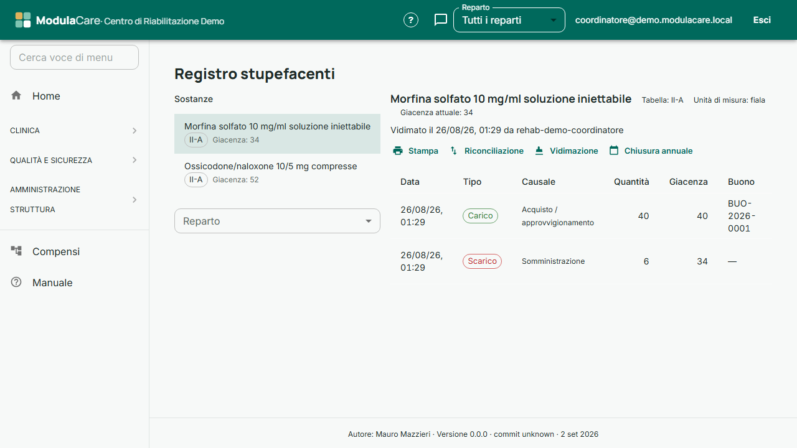Select Ossicodone/naloxone substance entry
This screenshot has width=797, height=448.
(277, 173)
